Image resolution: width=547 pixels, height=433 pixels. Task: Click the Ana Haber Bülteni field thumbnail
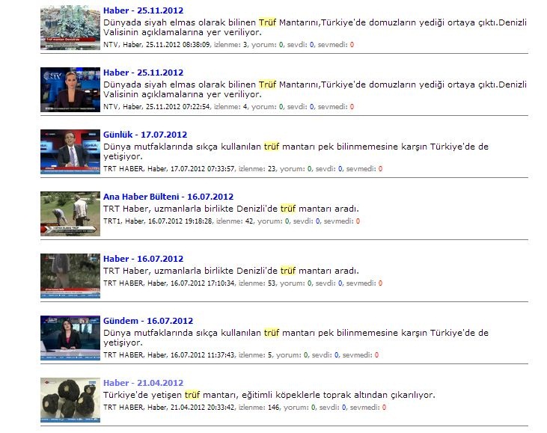[70, 214]
